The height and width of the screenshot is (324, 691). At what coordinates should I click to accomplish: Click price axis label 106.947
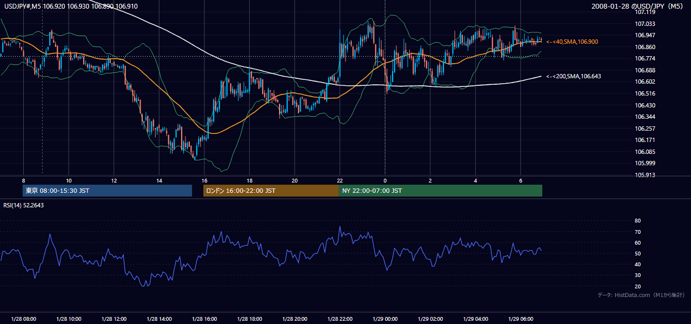(x=645, y=35)
